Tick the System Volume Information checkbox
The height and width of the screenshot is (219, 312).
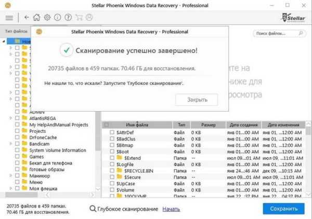[x=17, y=150]
